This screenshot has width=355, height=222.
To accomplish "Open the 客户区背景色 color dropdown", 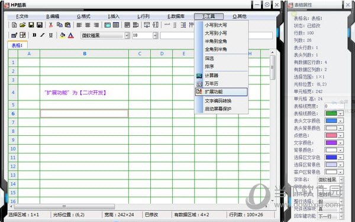I will [x=340, y=172].
